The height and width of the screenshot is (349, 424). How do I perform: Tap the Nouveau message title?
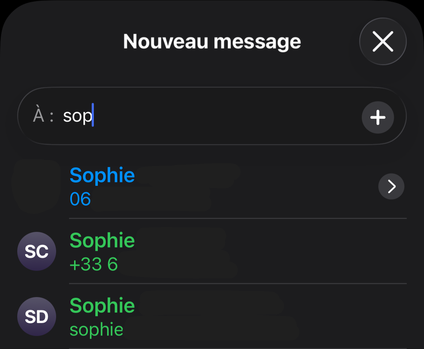click(212, 41)
